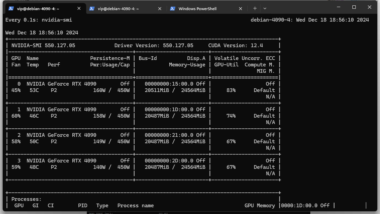Click 'Persistence-M' column header
The image size is (380, 214).
click(110, 58)
